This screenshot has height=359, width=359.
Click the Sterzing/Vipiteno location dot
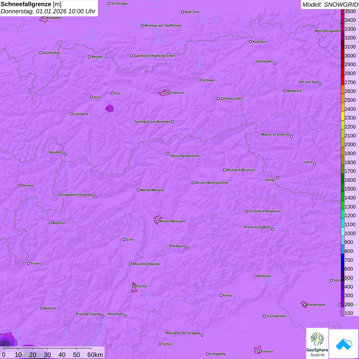pyautogui.click(x=168, y=154)
